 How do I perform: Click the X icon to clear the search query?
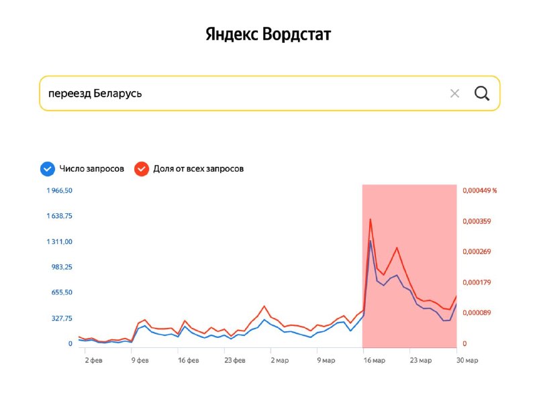(454, 93)
